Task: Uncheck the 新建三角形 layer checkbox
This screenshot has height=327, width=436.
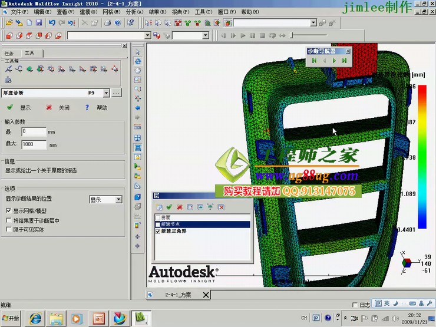Action: [157, 232]
